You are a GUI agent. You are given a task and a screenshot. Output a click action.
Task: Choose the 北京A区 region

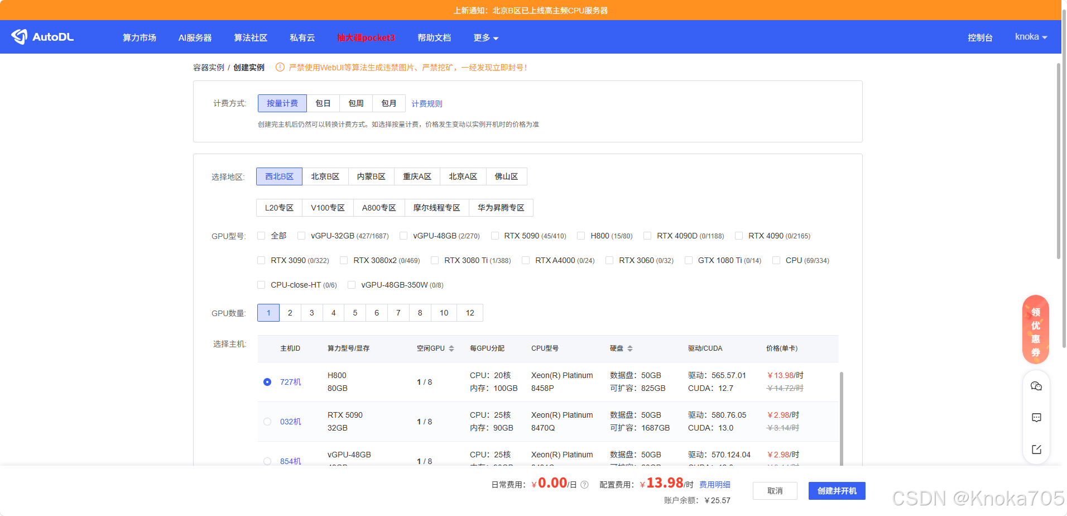pyautogui.click(x=463, y=176)
